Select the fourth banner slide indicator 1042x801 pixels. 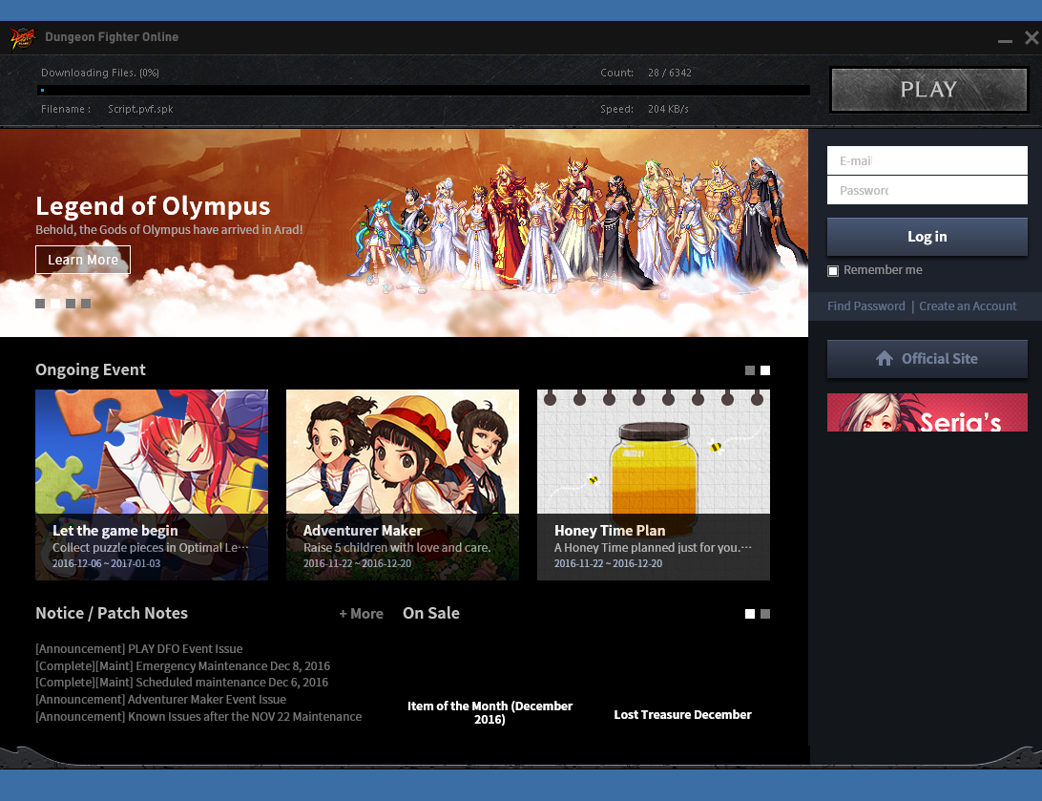(x=86, y=304)
